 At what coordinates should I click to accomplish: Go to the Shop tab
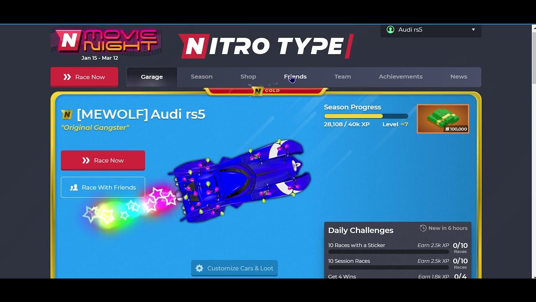[248, 77]
